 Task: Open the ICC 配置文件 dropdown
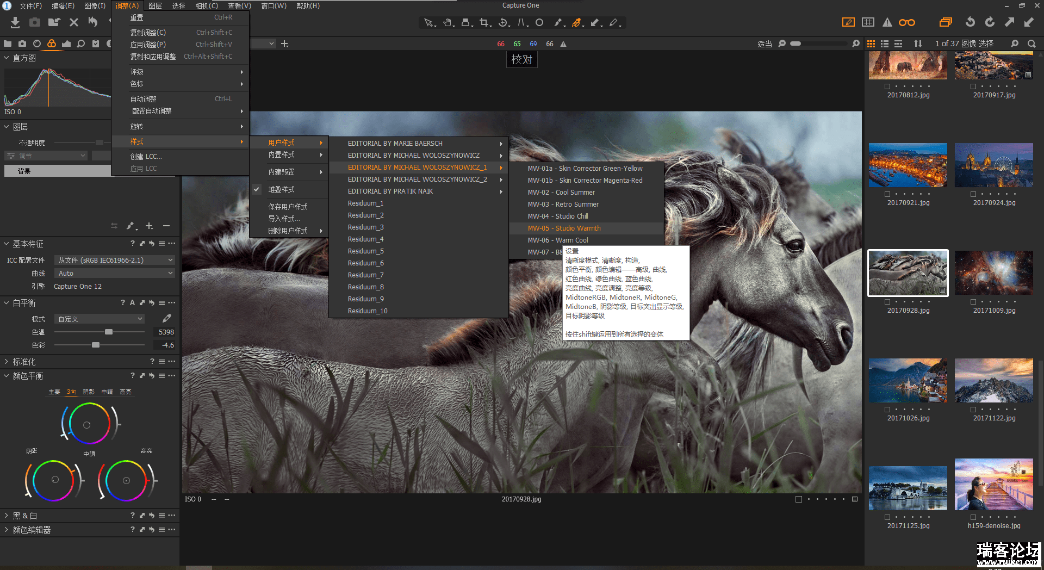(x=114, y=260)
